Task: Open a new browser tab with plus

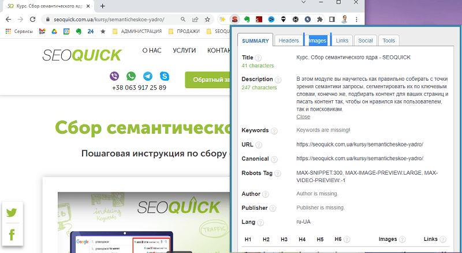Action: click(x=103, y=6)
